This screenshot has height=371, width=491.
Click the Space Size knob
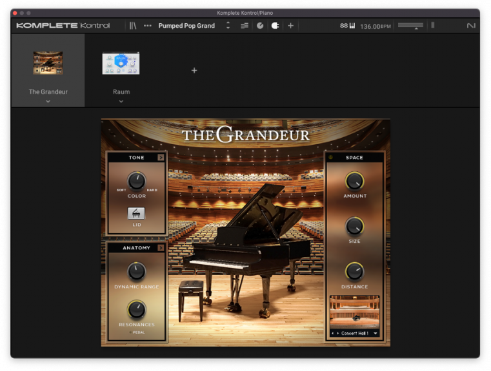click(354, 226)
